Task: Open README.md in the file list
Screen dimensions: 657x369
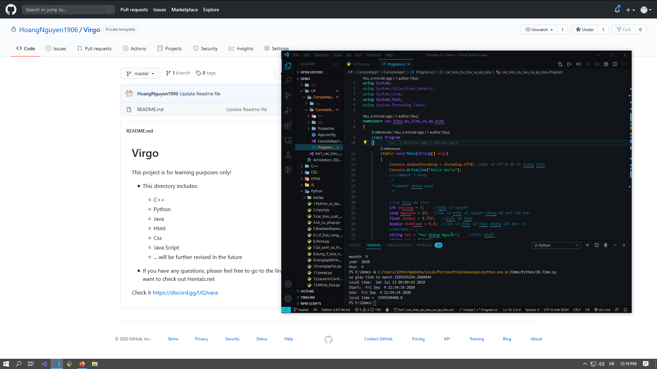Action: pos(150,109)
